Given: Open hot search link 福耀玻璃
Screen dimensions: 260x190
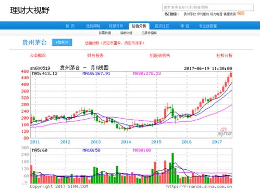Looking at the screenshot, I should (x=230, y=14).
